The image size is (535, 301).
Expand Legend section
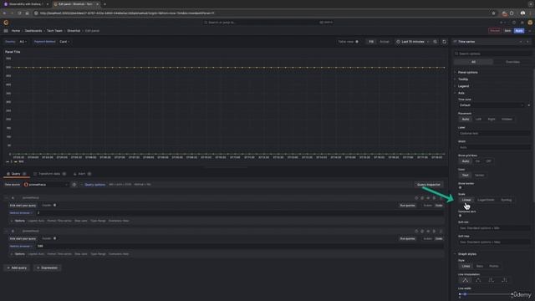point(463,86)
